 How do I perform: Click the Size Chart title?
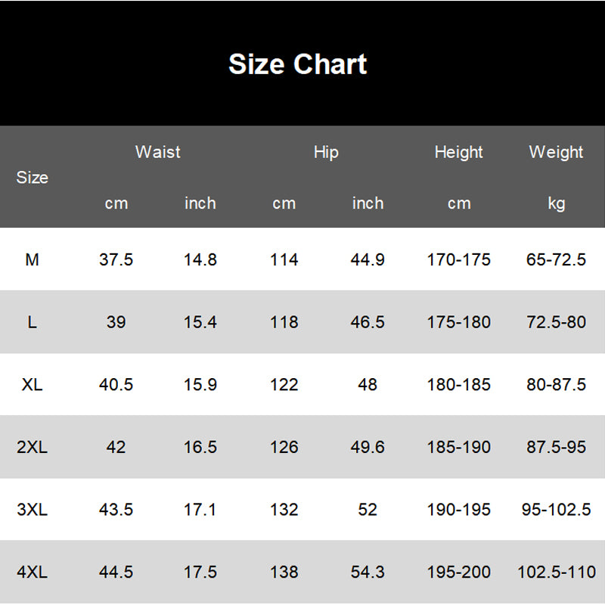[298, 64]
